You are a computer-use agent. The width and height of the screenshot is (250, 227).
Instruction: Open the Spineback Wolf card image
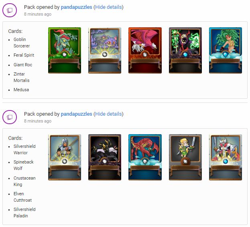105,157
